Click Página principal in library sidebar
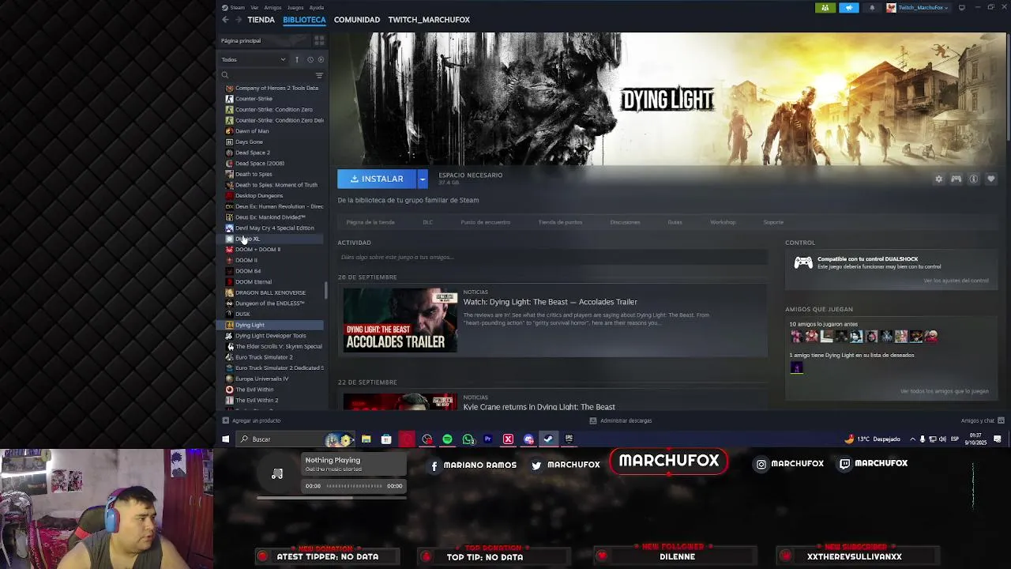 (x=241, y=40)
